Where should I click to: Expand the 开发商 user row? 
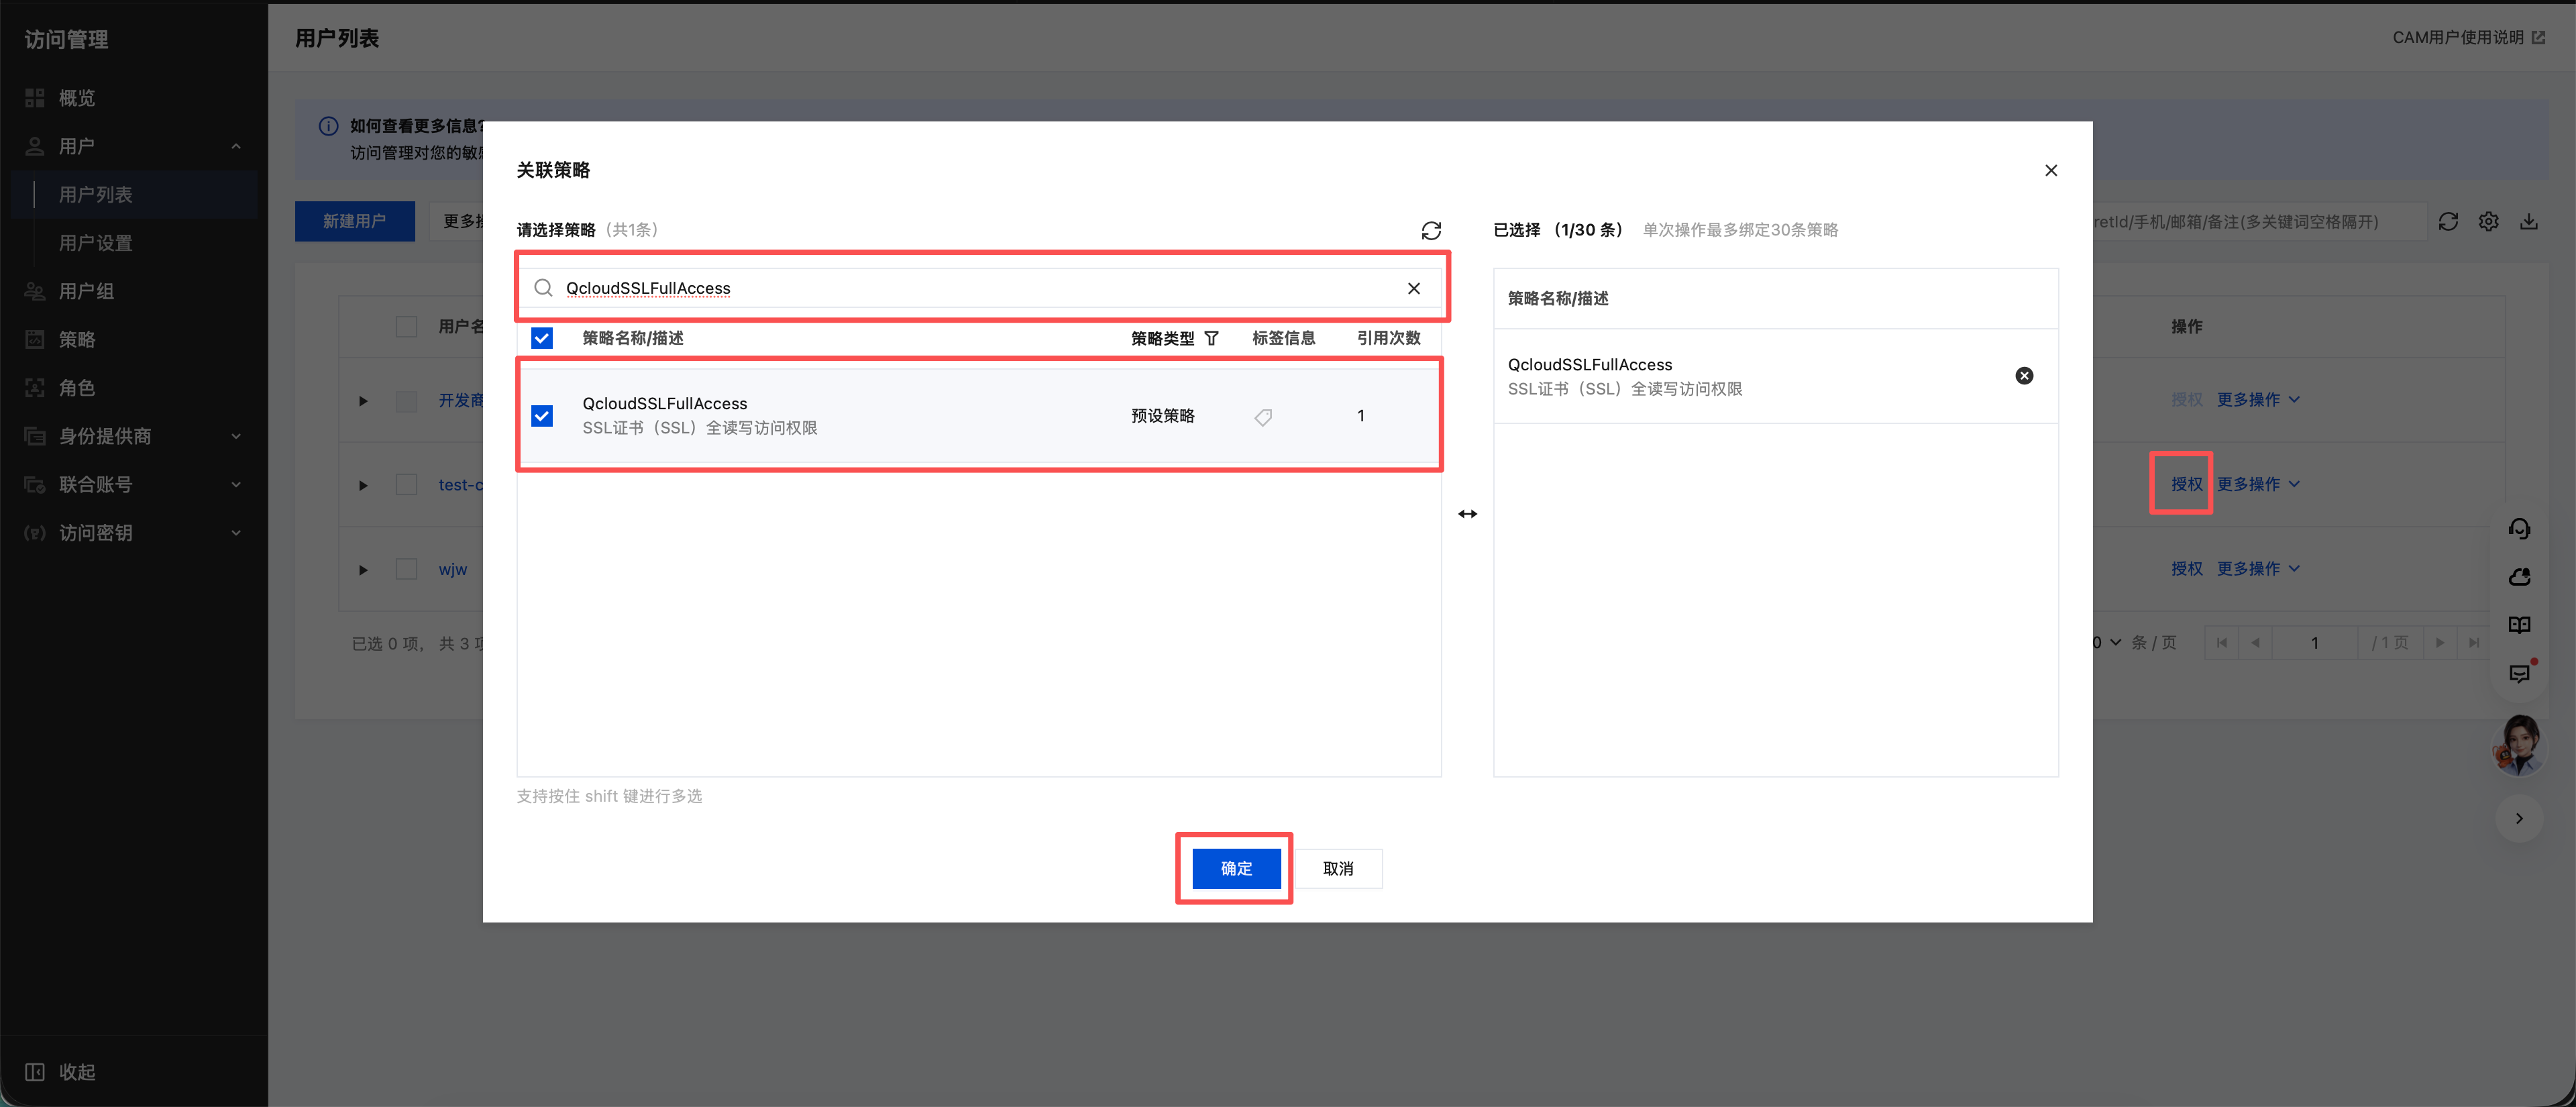click(363, 401)
